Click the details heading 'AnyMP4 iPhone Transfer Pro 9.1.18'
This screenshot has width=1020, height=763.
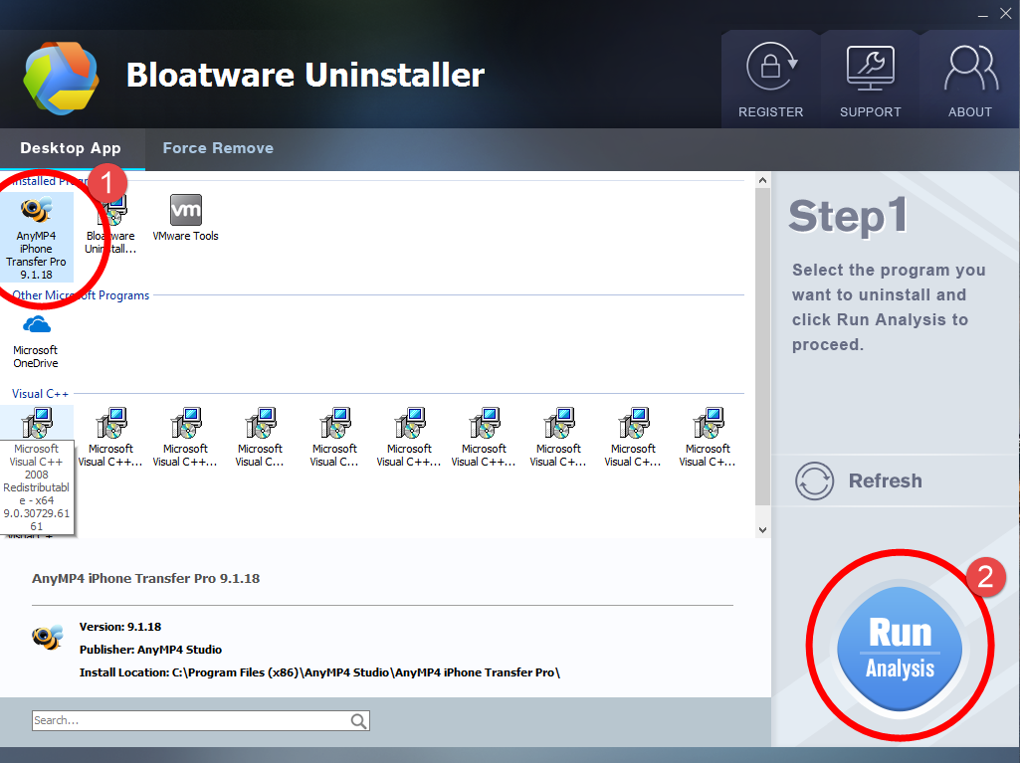tap(145, 578)
